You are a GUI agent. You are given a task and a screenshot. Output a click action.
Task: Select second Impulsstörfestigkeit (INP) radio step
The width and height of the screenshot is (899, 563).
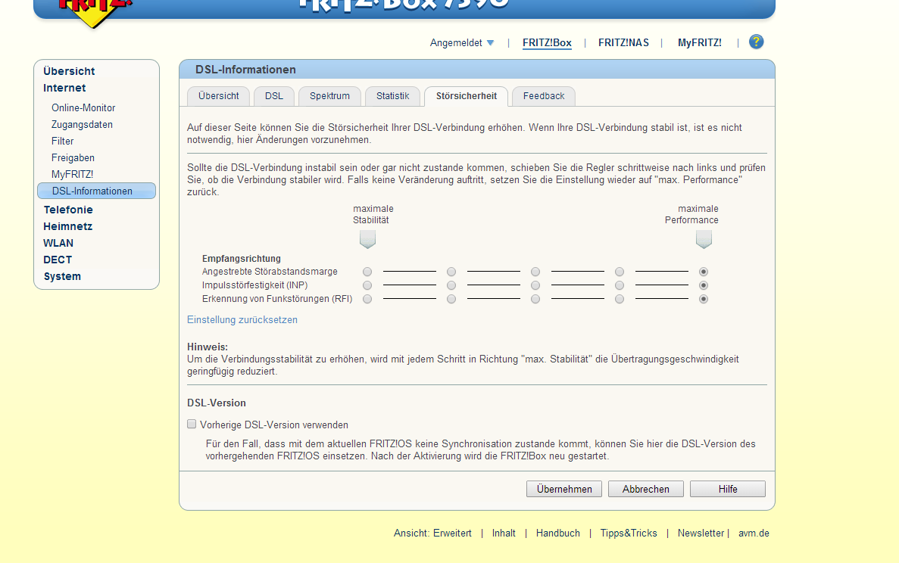[x=451, y=285]
